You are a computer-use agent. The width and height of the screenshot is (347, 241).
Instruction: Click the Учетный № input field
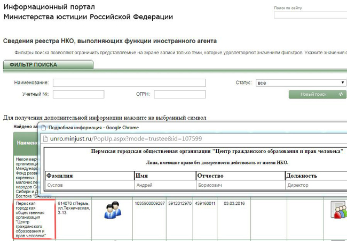point(78,95)
